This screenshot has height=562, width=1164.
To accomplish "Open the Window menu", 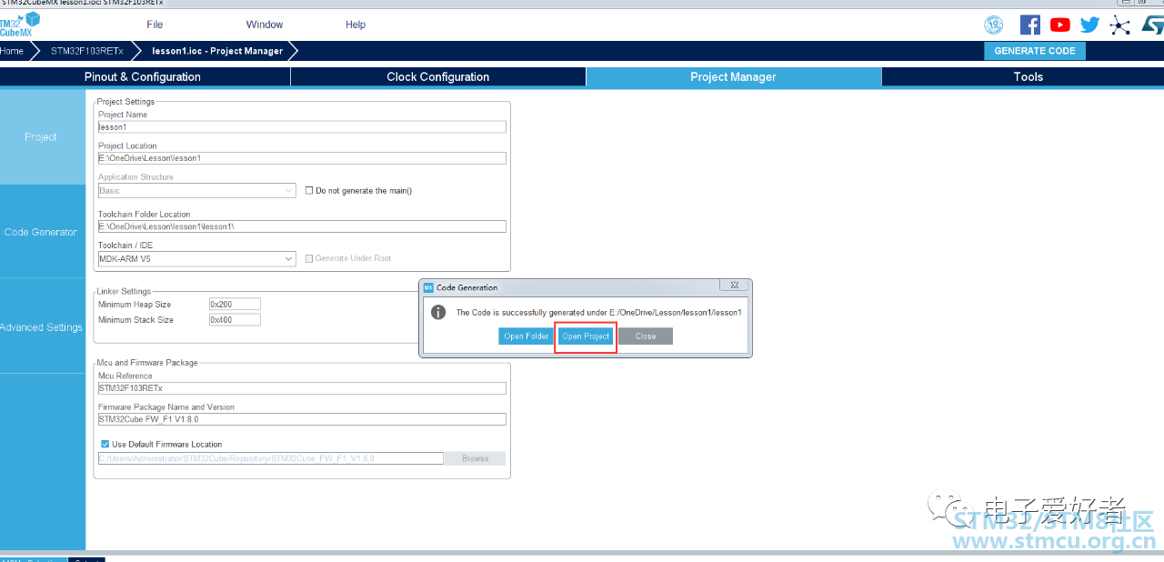I will pos(265,25).
